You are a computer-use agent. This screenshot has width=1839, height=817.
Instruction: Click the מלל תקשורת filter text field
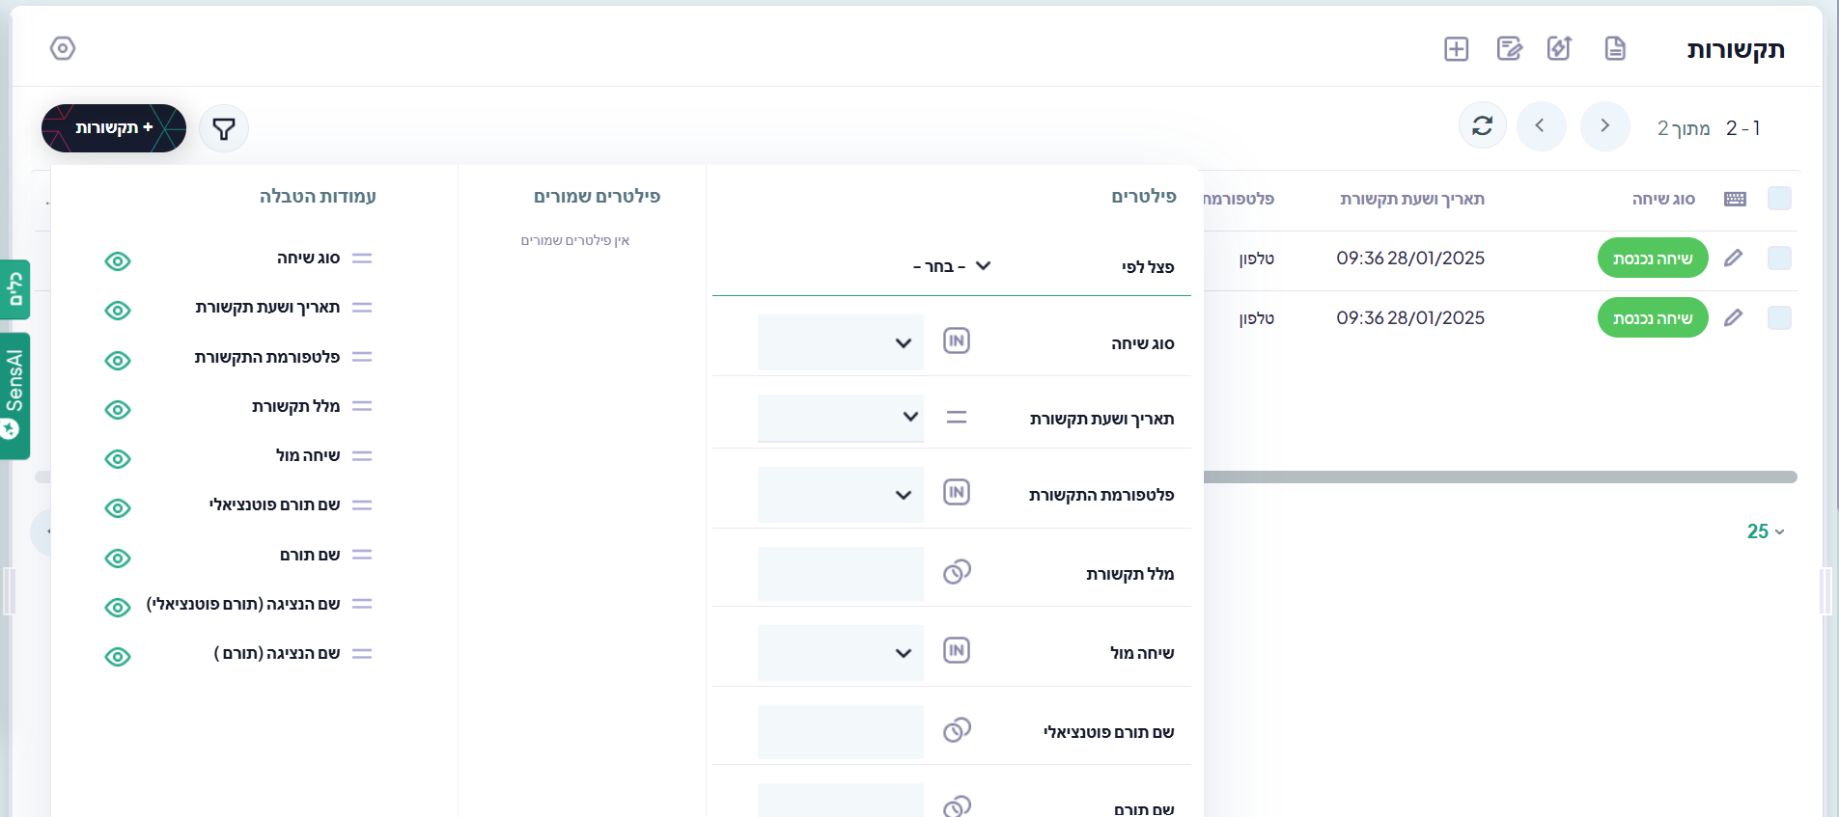[x=840, y=574]
